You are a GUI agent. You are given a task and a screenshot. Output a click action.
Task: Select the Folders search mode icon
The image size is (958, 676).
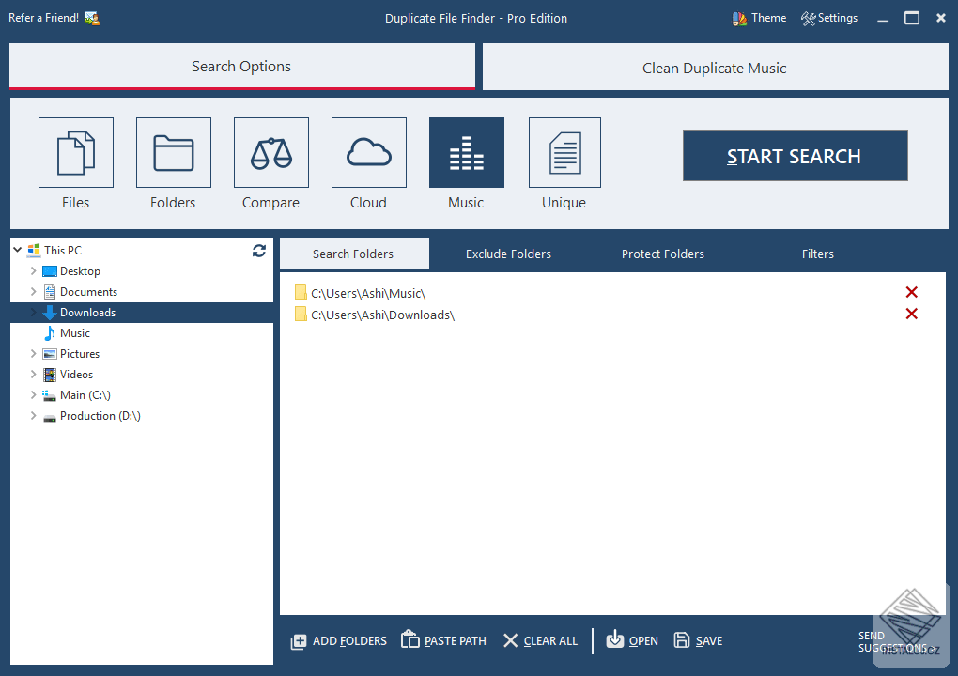174,153
